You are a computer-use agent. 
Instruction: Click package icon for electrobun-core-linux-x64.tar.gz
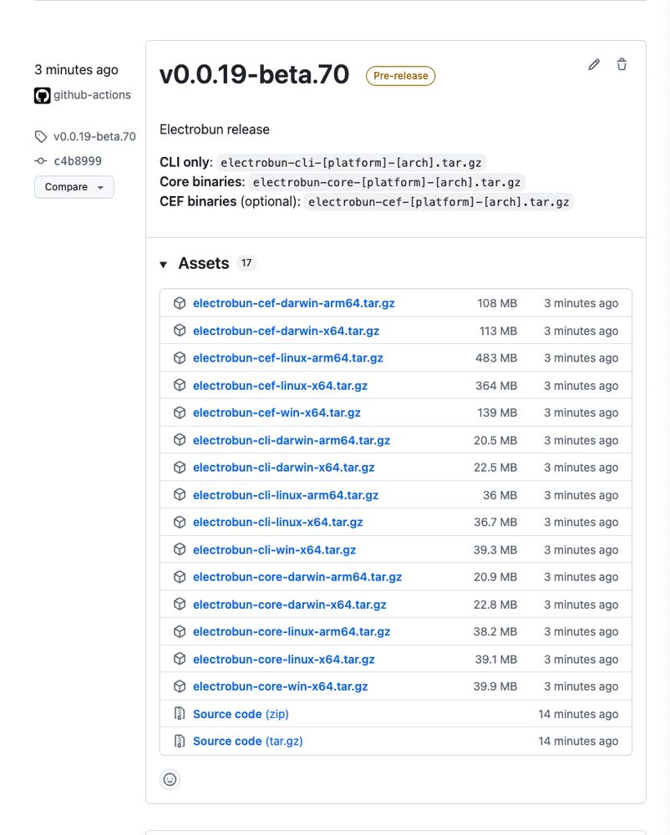[180, 660]
